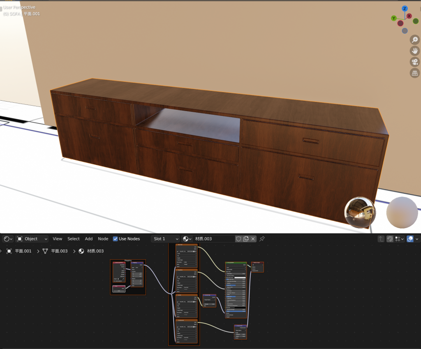Click the HDRI environment preview sphere
421x349 pixels.
(x=360, y=212)
